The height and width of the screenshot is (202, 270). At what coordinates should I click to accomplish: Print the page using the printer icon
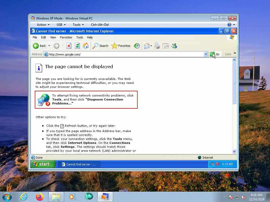click(x=157, y=46)
